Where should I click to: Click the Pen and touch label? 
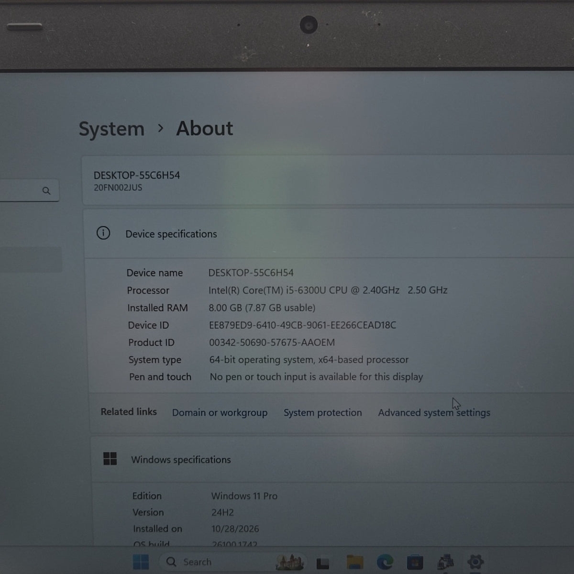(x=160, y=377)
